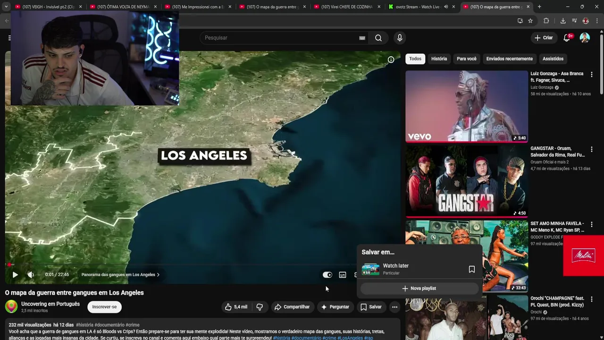Play the video
This screenshot has height=340, width=604.
click(x=15, y=274)
